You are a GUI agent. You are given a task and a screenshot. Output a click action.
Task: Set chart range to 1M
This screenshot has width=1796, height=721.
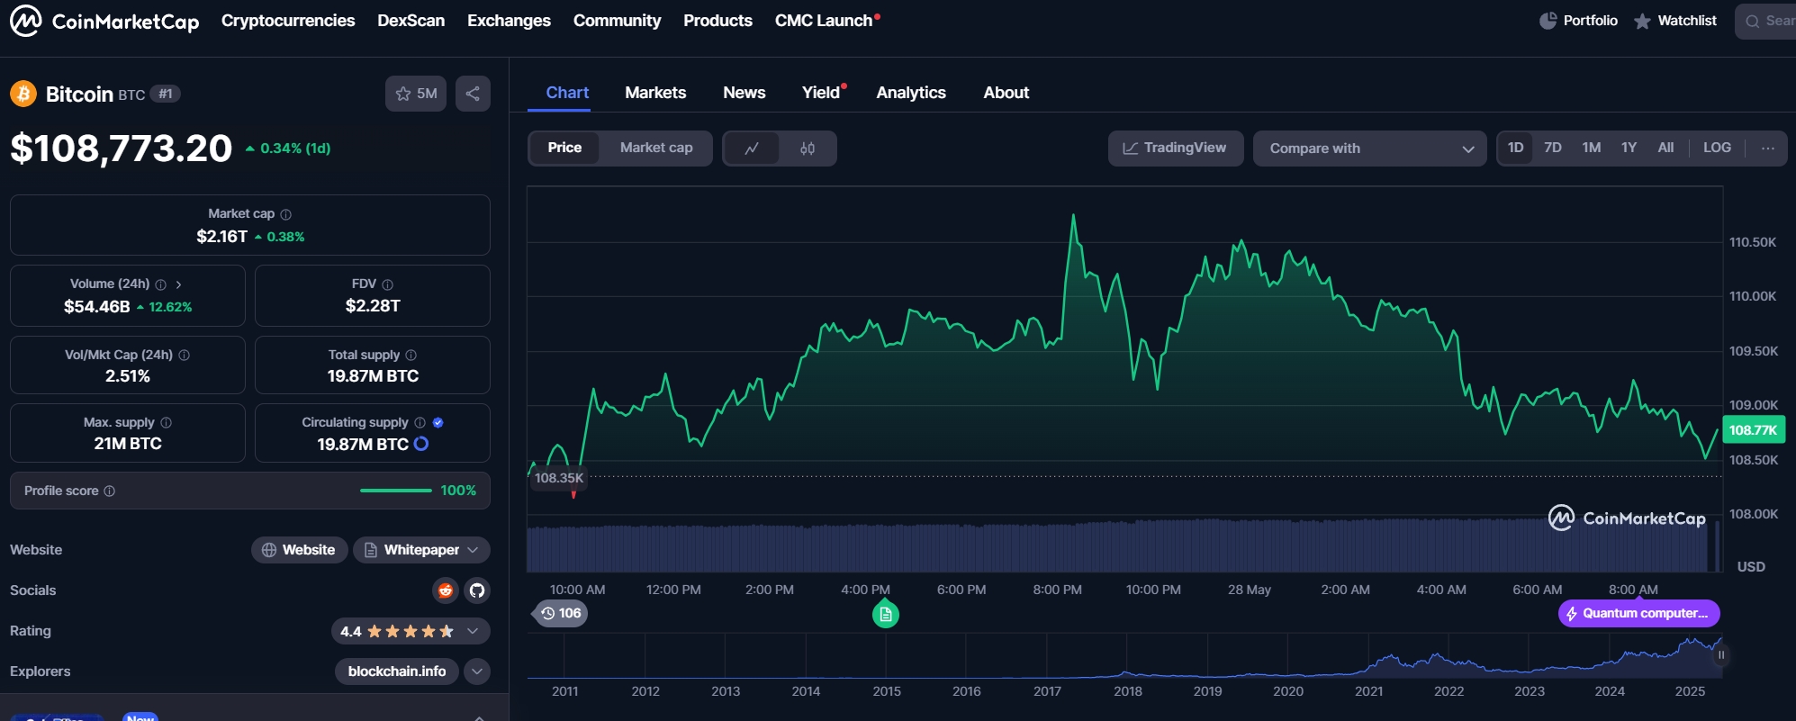coord(1592,149)
